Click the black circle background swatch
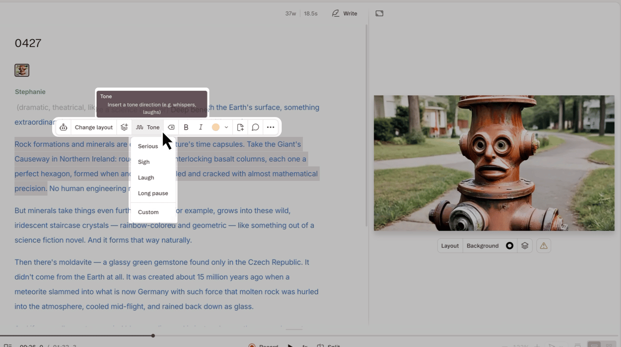Viewport: 621px width, 347px height. [509, 246]
